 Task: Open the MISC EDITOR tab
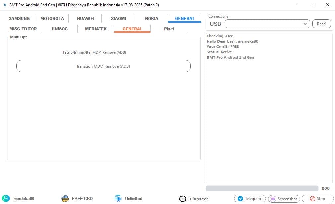pyautogui.click(x=23, y=29)
